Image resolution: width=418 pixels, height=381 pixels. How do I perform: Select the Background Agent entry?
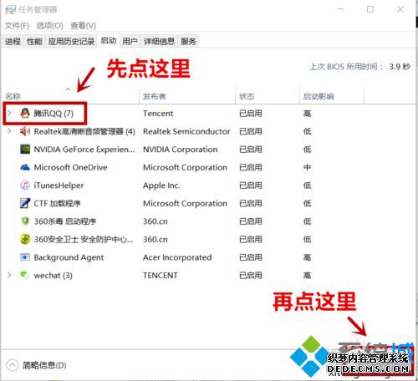click(x=69, y=257)
